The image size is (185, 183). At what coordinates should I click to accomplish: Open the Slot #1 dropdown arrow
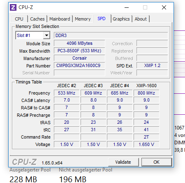click(46, 35)
